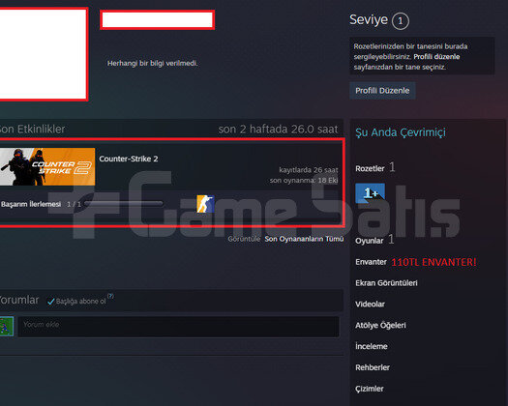Open the İnceleme link
Viewport: 508px width, 406px height.
pos(372,346)
